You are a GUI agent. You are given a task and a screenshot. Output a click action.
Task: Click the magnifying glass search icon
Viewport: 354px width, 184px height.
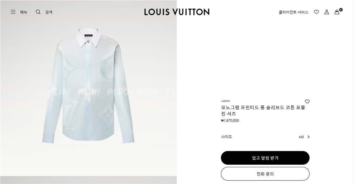[38, 12]
